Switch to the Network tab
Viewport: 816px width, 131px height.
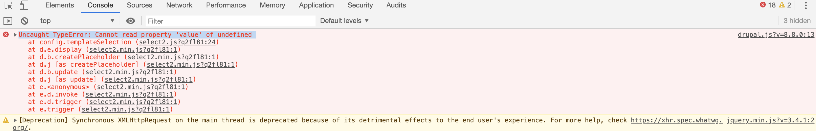pos(179,5)
